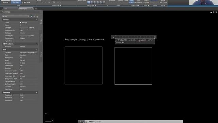Select the right paragraph alignment icon

(x=95, y=2)
